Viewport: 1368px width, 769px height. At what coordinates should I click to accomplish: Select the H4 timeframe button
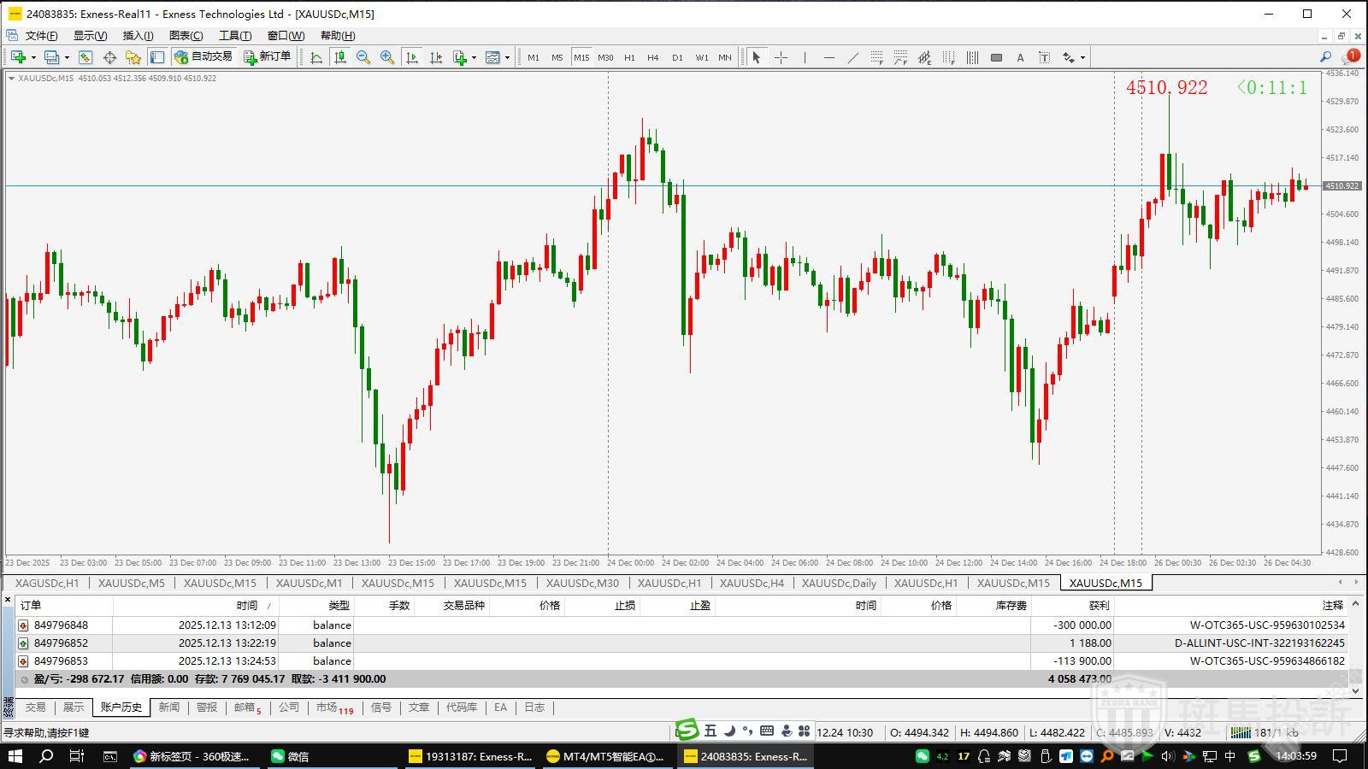[653, 57]
